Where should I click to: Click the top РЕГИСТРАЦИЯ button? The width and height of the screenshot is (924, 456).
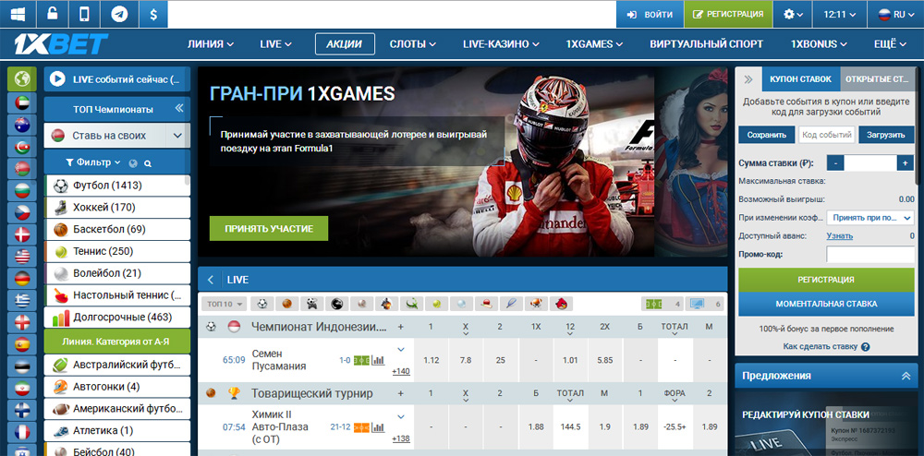pyautogui.click(x=728, y=14)
